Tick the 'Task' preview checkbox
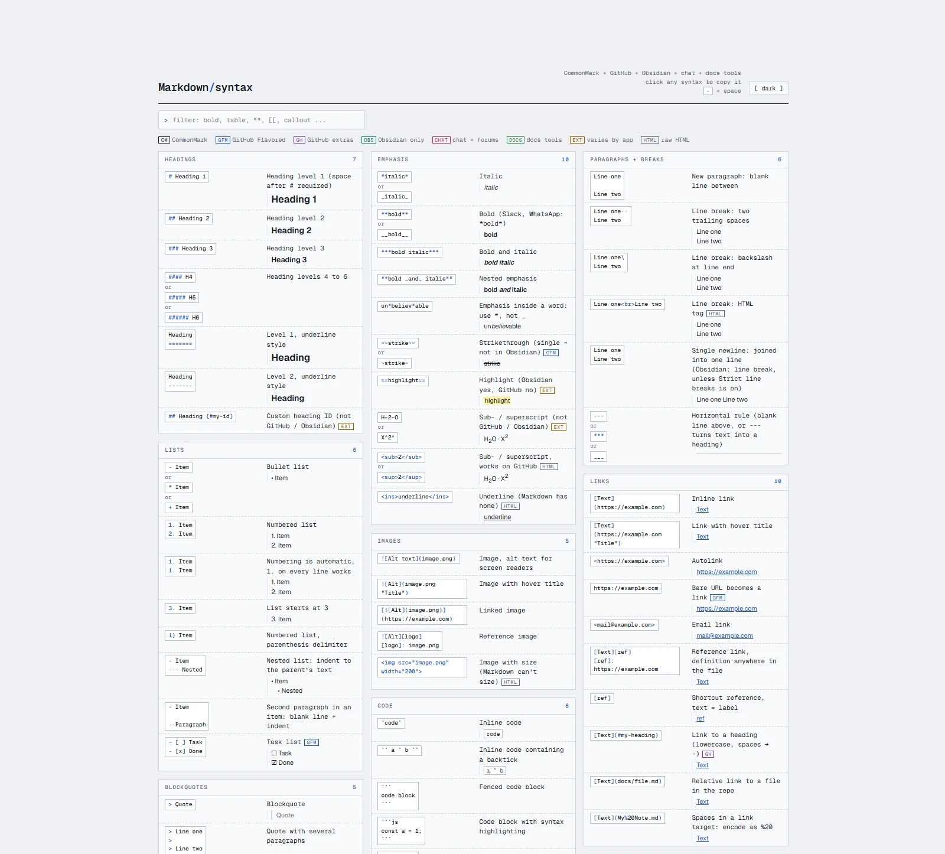Screen dimensions: 945x854 pos(274,754)
